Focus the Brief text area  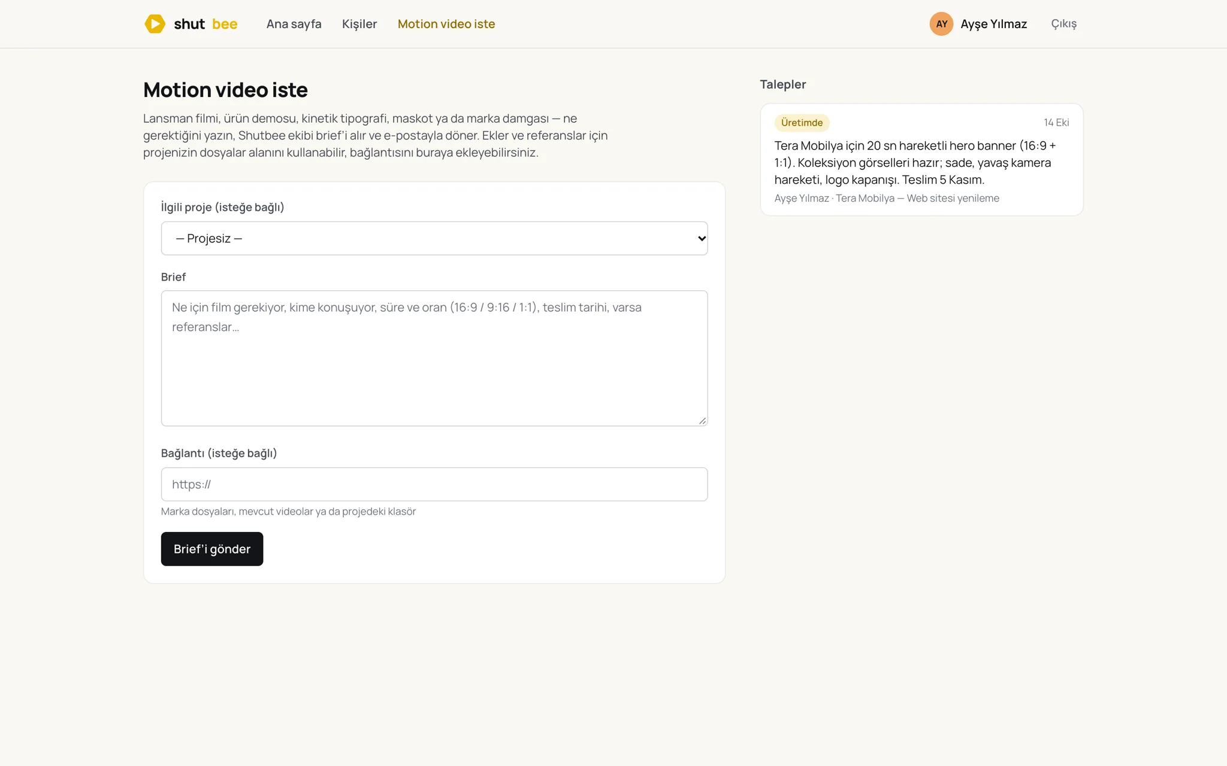point(434,358)
